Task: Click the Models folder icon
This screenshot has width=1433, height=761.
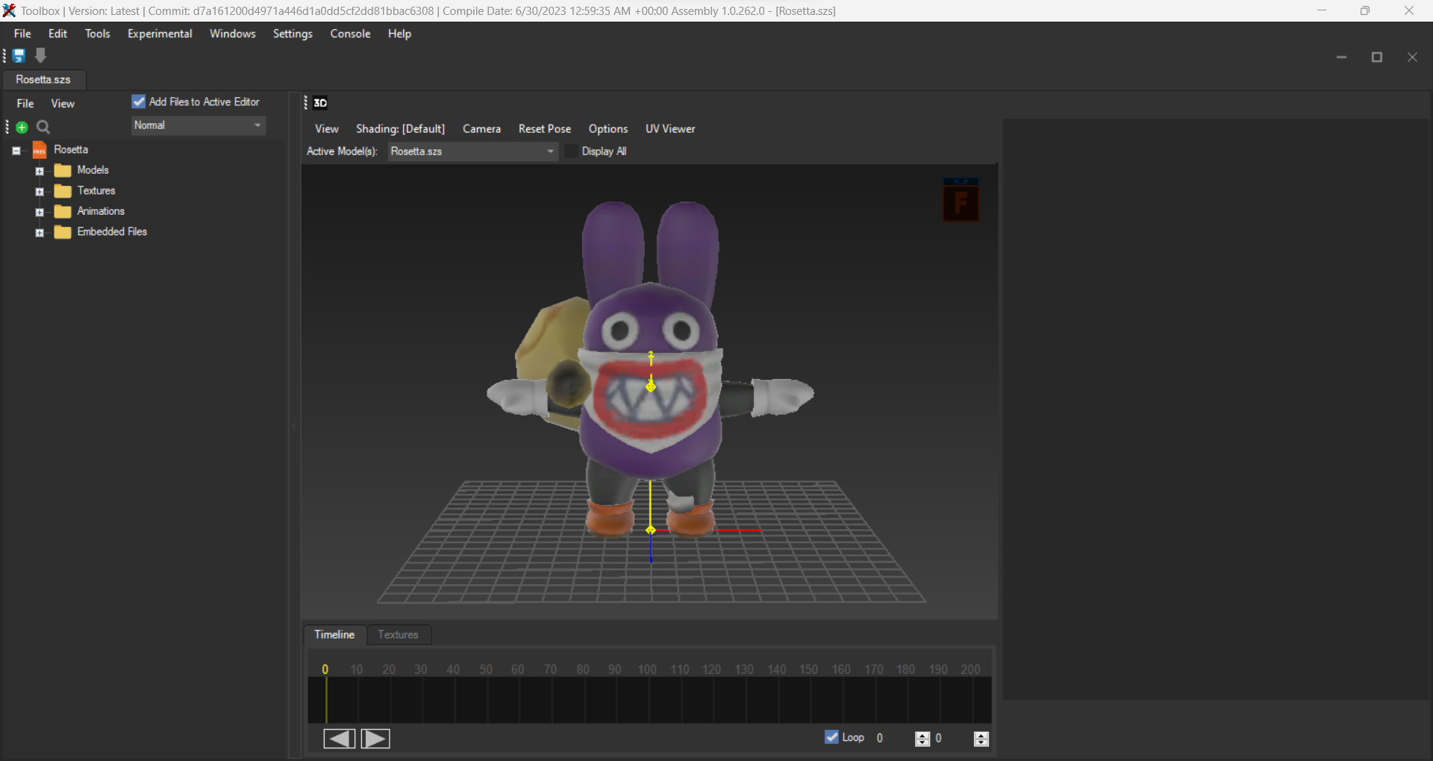Action: [x=63, y=171]
